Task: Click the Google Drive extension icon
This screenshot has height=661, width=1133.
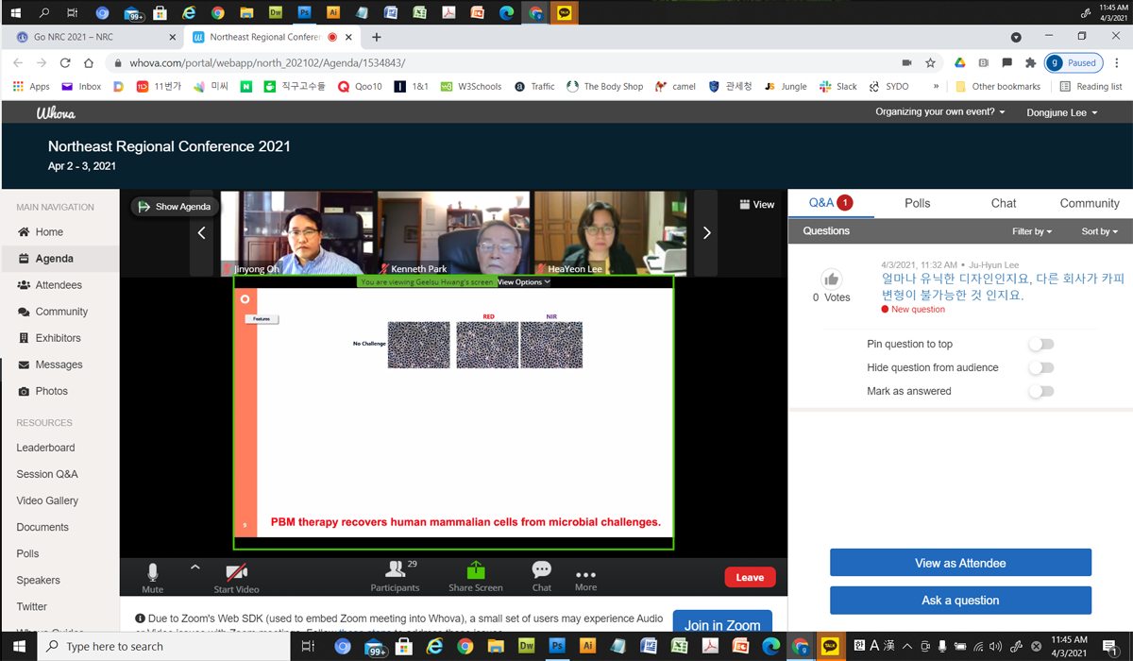Action: point(959,63)
